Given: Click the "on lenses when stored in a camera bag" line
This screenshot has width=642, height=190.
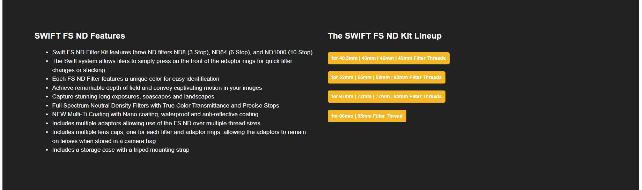Looking at the screenshot, I should pos(104,141).
